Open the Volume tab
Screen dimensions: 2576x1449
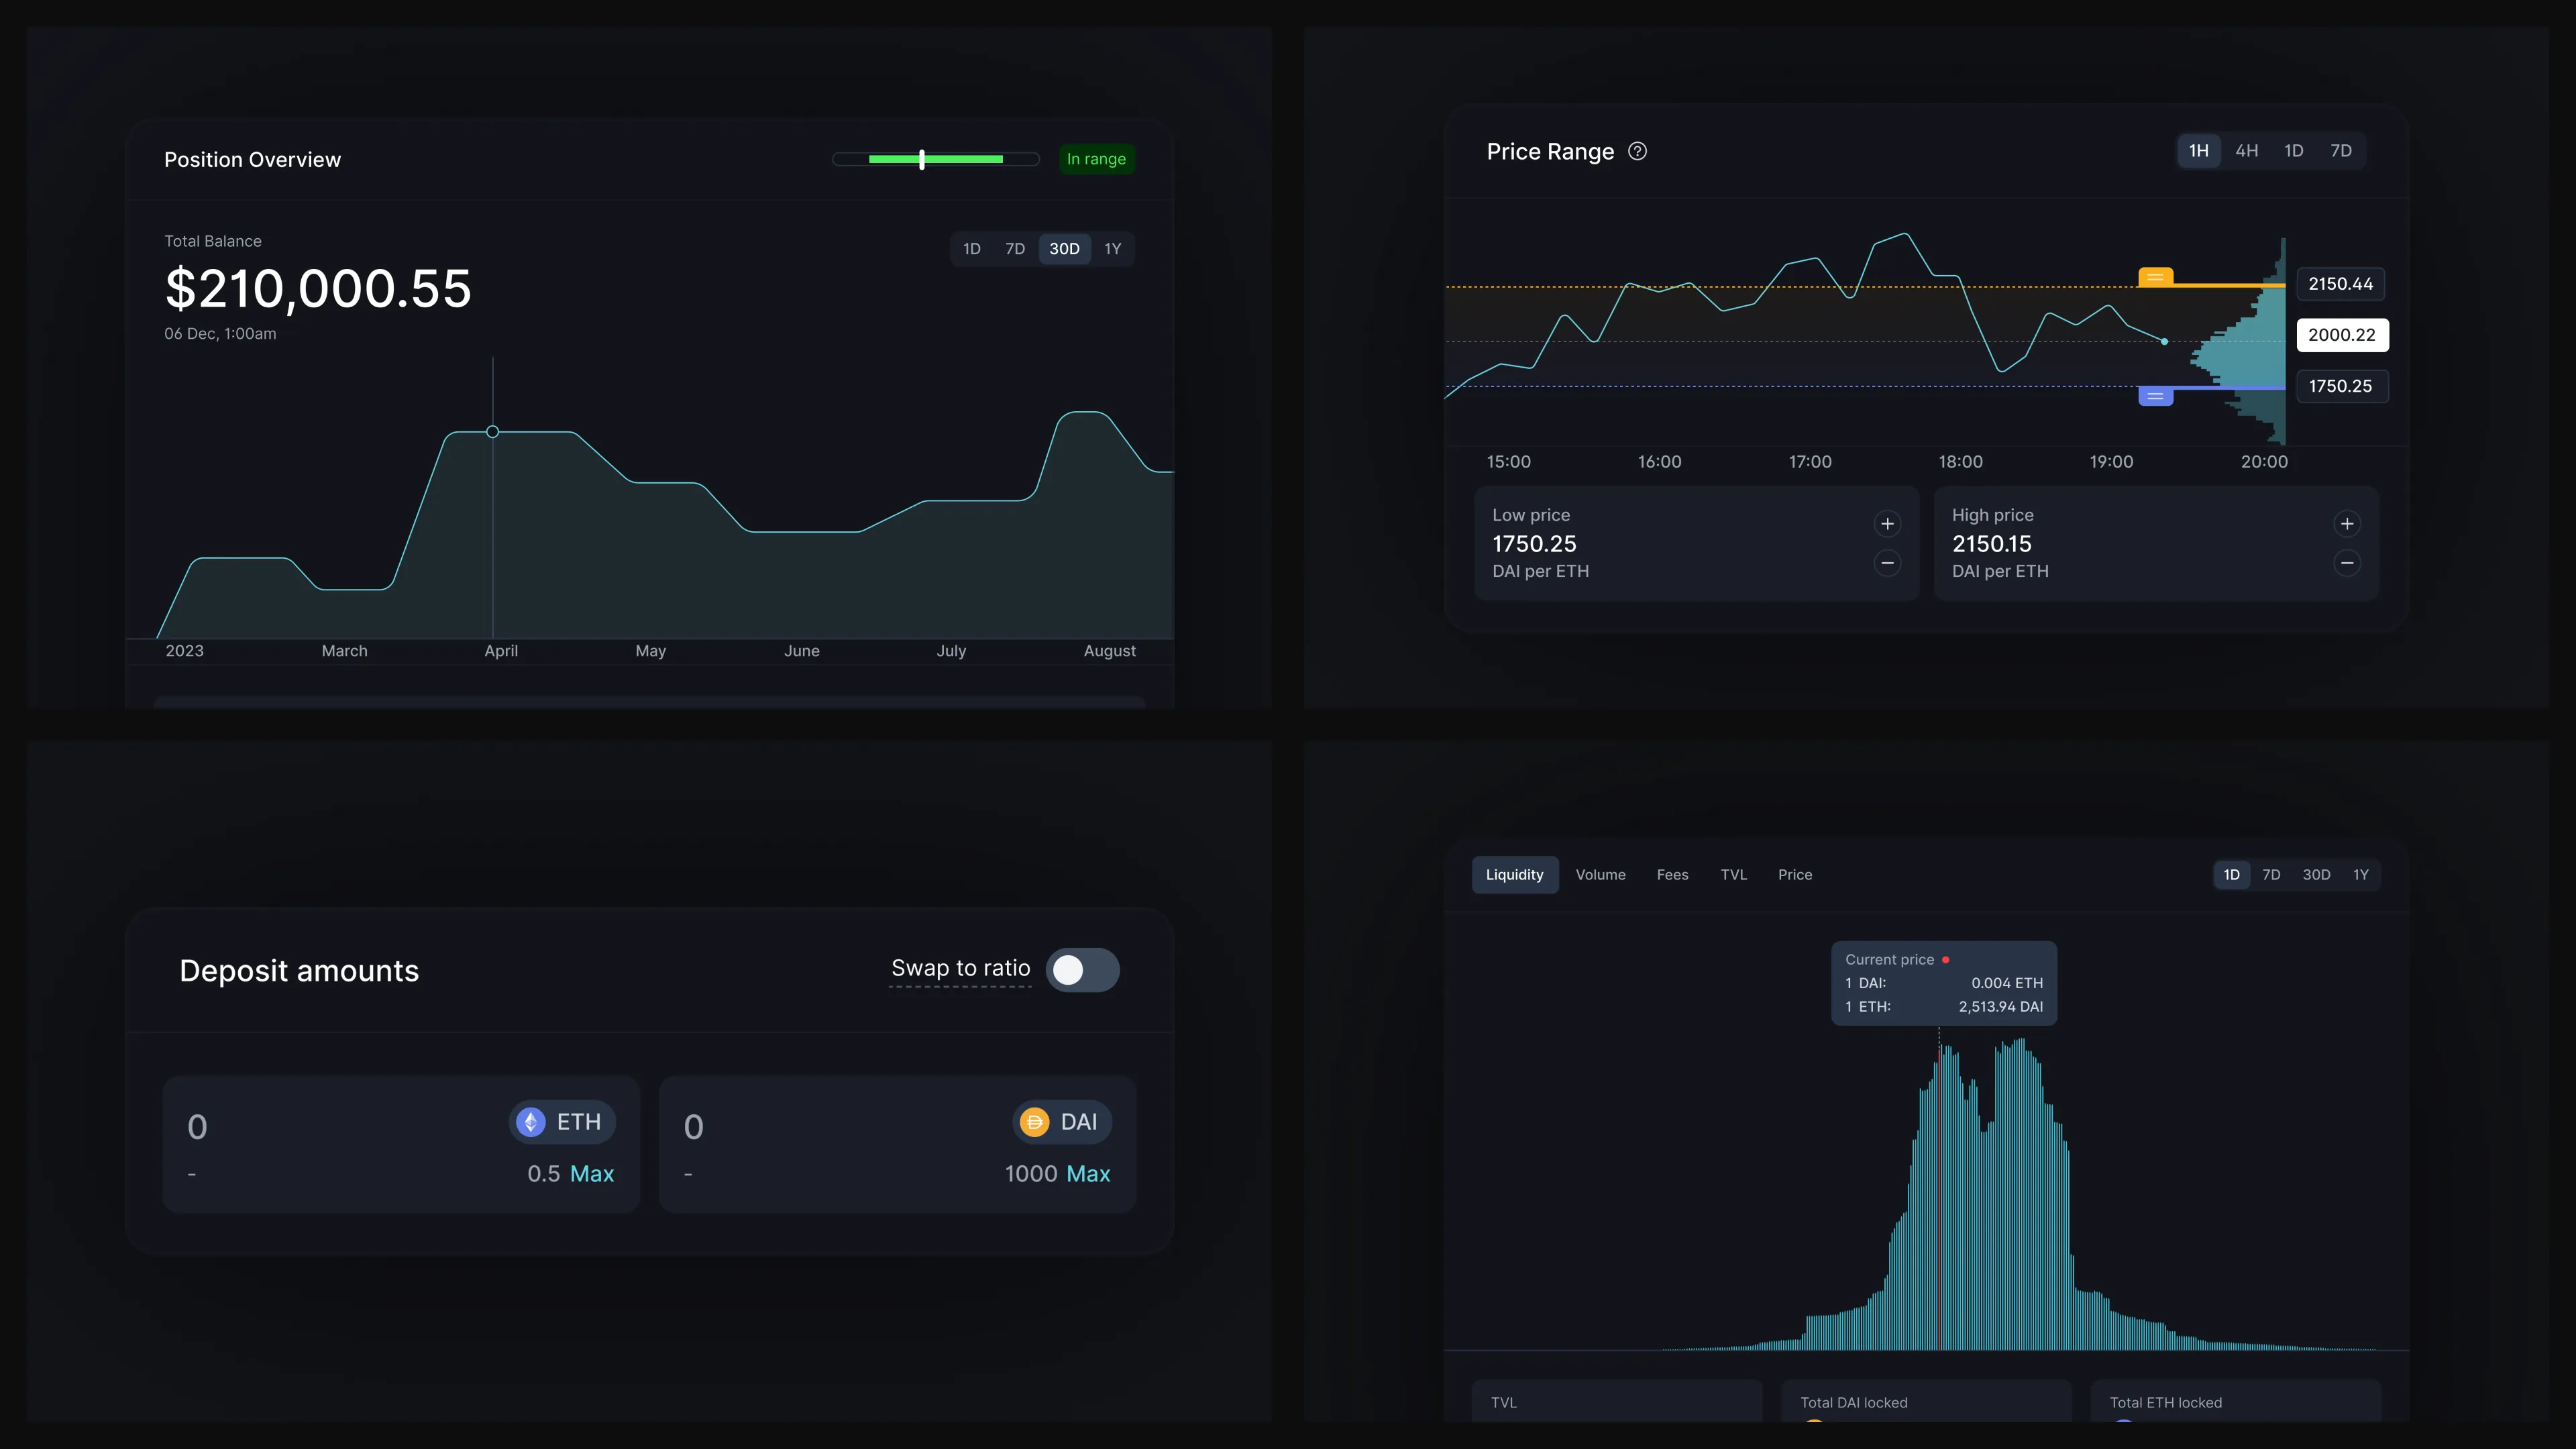(x=1600, y=875)
